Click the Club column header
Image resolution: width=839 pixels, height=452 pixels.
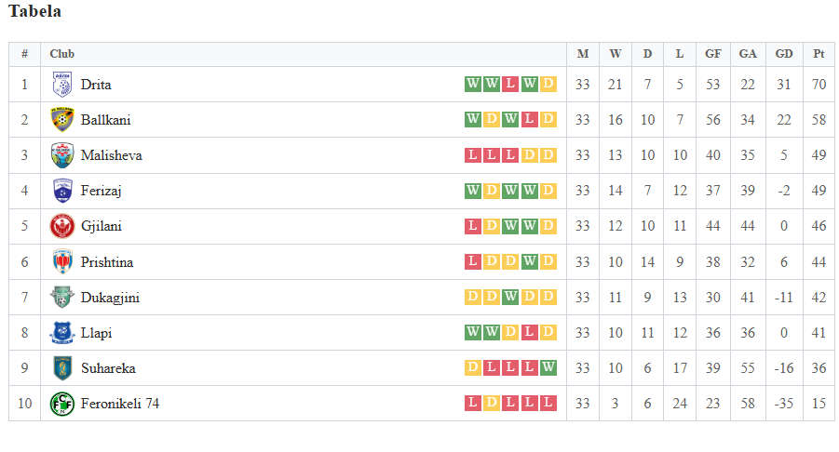62,54
